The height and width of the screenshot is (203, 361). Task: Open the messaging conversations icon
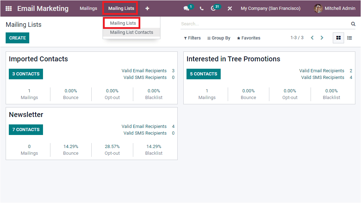click(x=186, y=8)
